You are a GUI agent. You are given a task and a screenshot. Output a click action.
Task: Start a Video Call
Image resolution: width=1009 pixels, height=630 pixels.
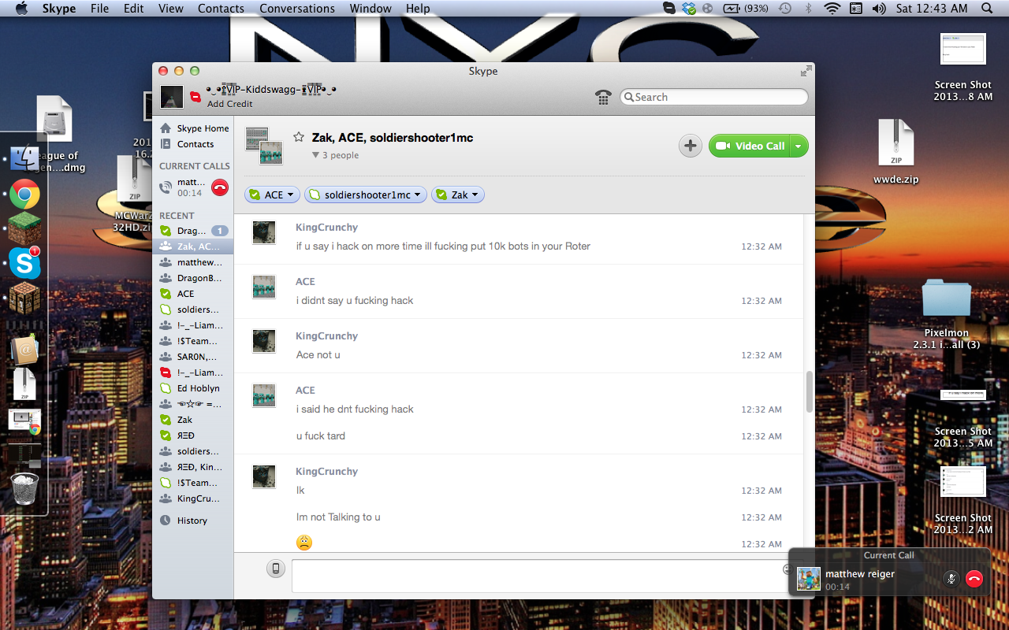[750, 146]
